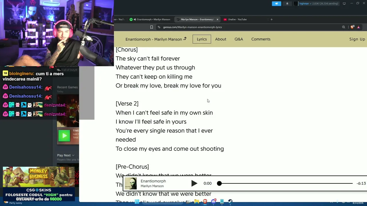This screenshot has height=206, width=367.
Task: Click the lyric 'Or break my love, break my love for you'
Action: point(168,86)
